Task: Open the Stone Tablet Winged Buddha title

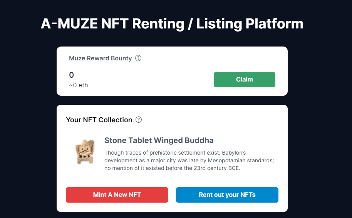Action: pyautogui.click(x=159, y=140)
